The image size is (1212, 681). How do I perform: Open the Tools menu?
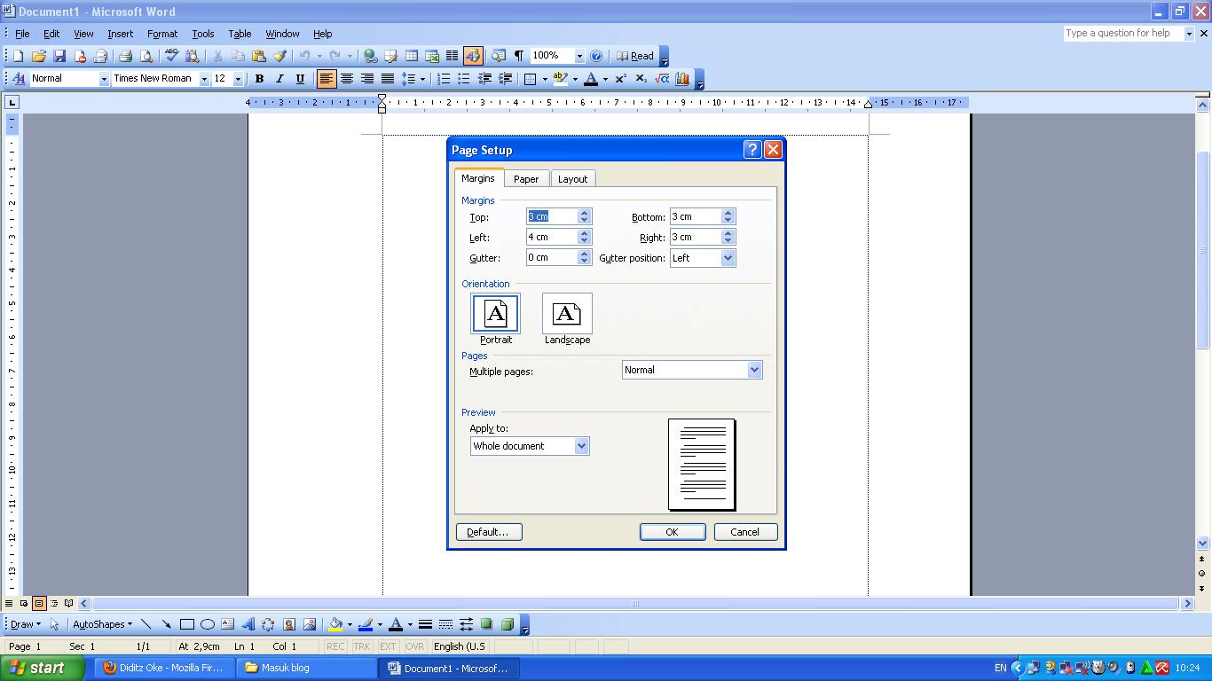203,34
